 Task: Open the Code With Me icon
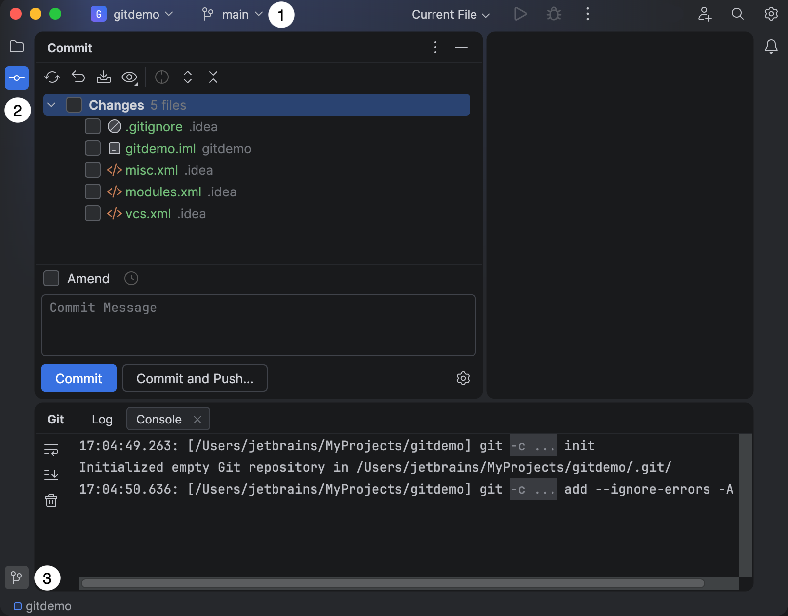coord(705,14)
